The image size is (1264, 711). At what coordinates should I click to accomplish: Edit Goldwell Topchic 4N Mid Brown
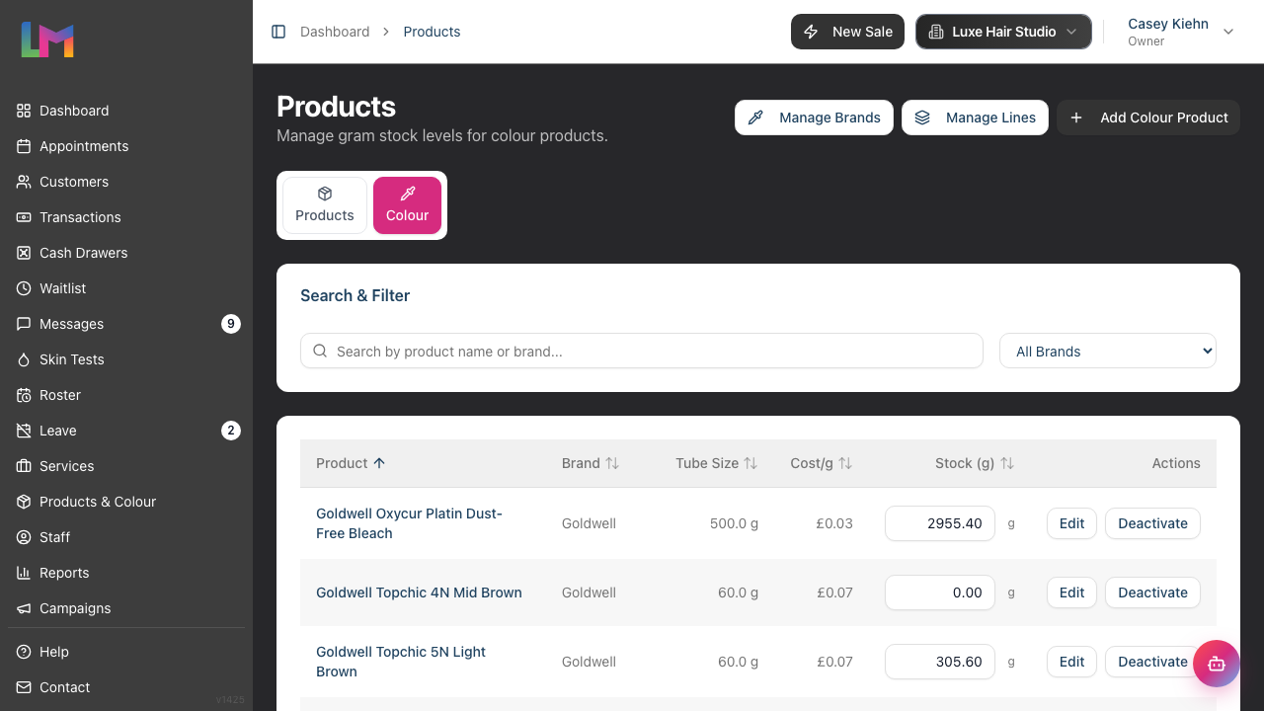(x=1071, y=592)
